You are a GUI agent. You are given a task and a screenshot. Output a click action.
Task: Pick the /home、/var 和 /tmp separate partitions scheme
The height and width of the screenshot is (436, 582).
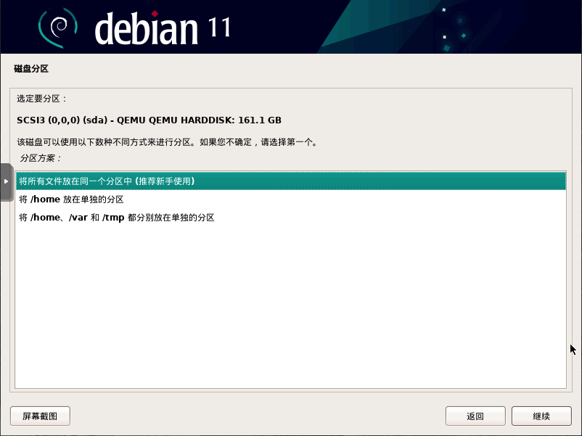[290, 218]
